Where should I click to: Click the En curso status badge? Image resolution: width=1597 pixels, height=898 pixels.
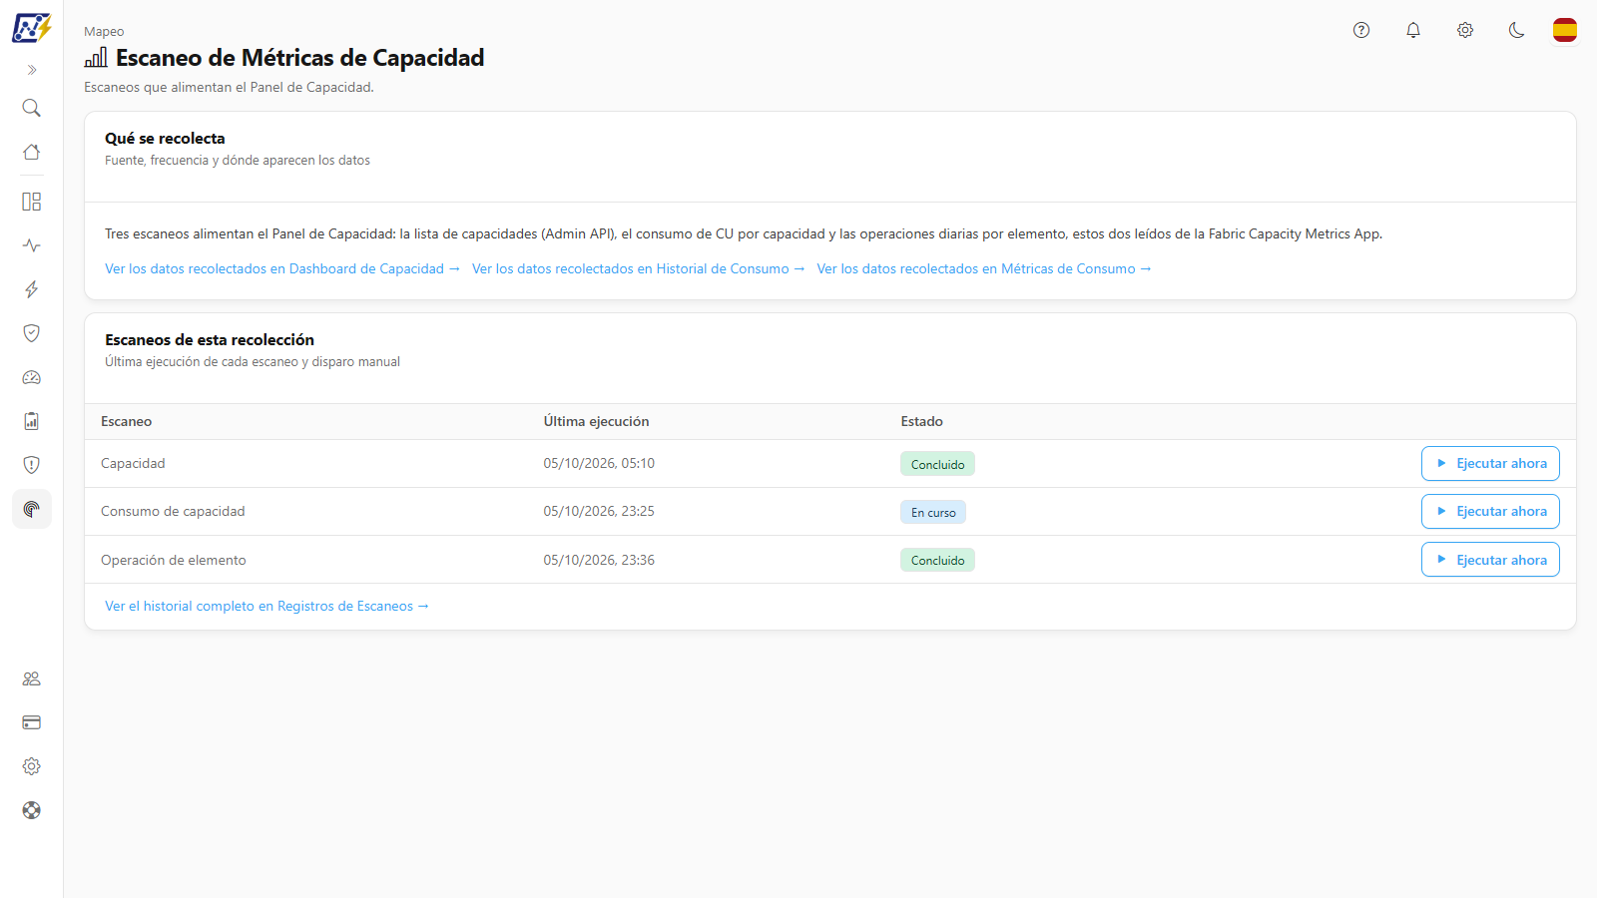933,512
